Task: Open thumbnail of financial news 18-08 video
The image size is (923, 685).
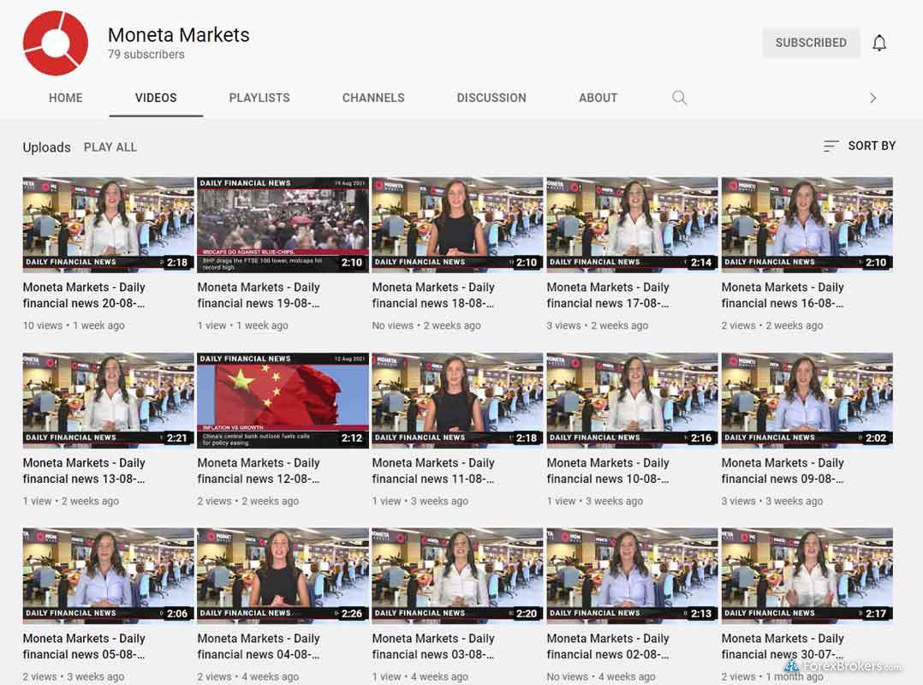Action: pos(457,225)
